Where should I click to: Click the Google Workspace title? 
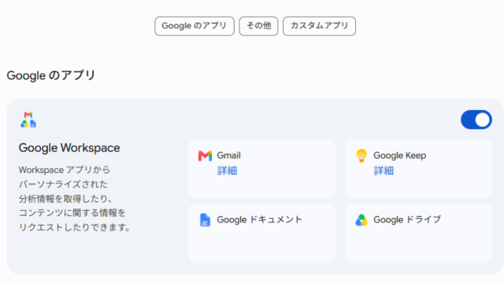pos(69,148)
